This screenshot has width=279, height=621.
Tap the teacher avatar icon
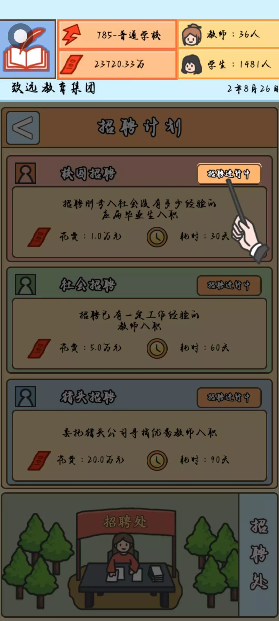[x=191, y=34]
